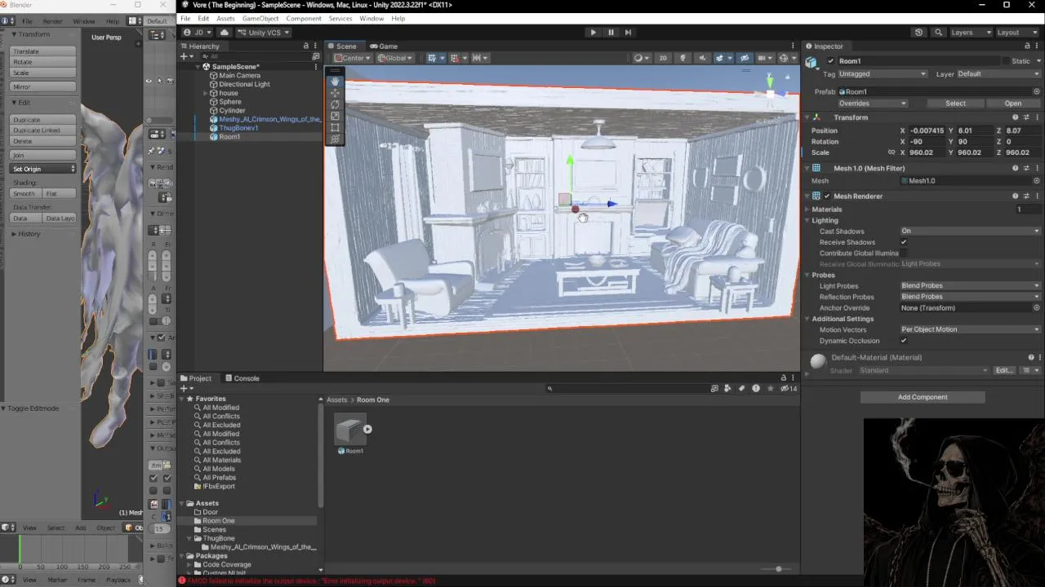Click the Pause button in Unity
Viewport: 1045px width, 587px height.
pos(611,33)
